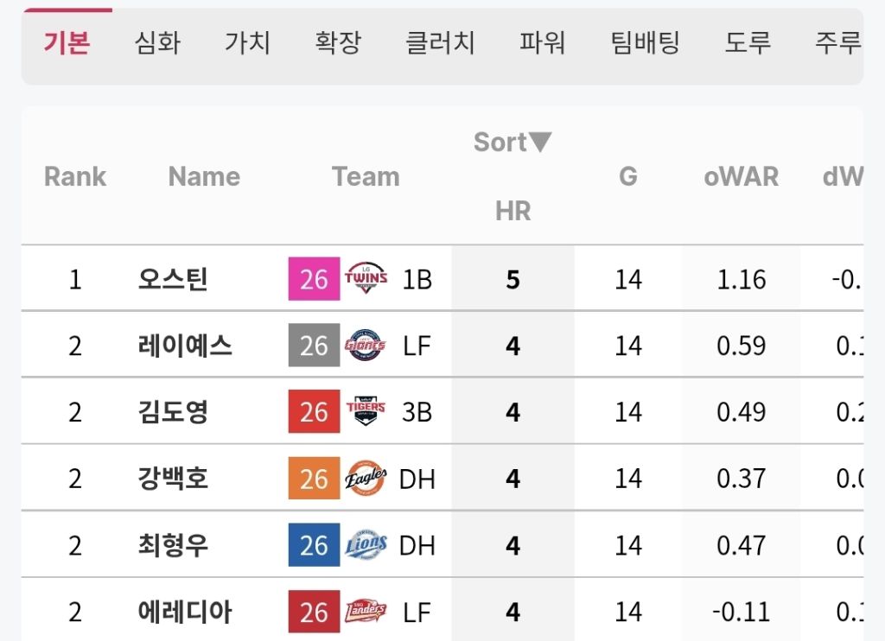885x641 pixels.
Task: Click the Name column header
Action: pyautogui.click(x=204, y=176)
